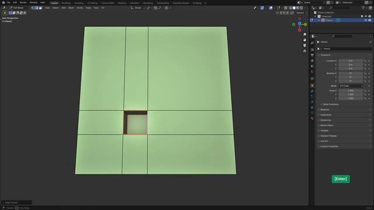
Task: Switch to face select mode
Action: pyautogui.click(x=40, y=8)
